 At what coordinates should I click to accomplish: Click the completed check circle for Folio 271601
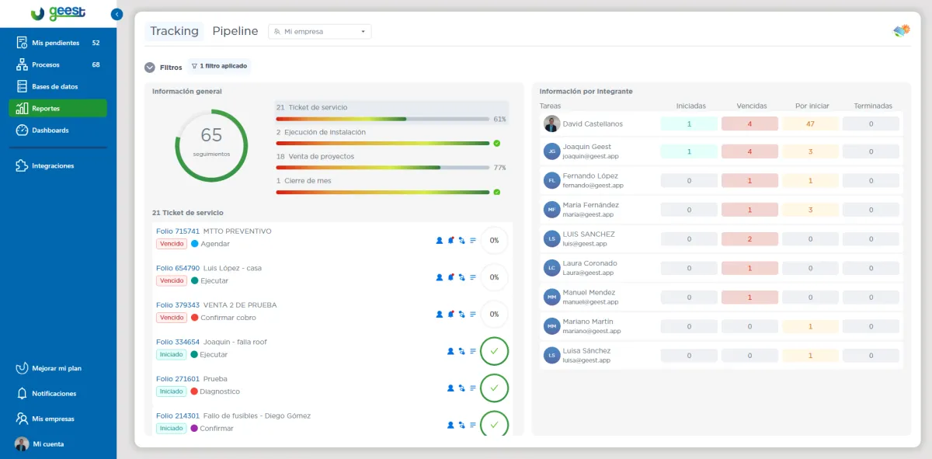click(x=494, y=388)
